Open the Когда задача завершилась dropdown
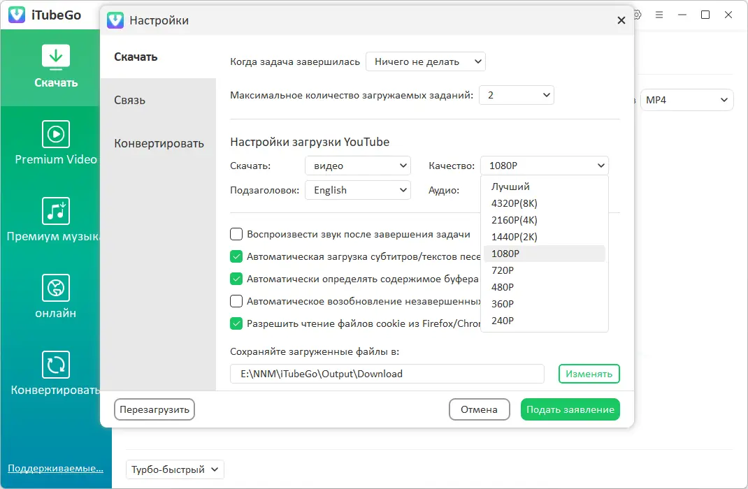The image size is (748, 489). click(425, 61)
